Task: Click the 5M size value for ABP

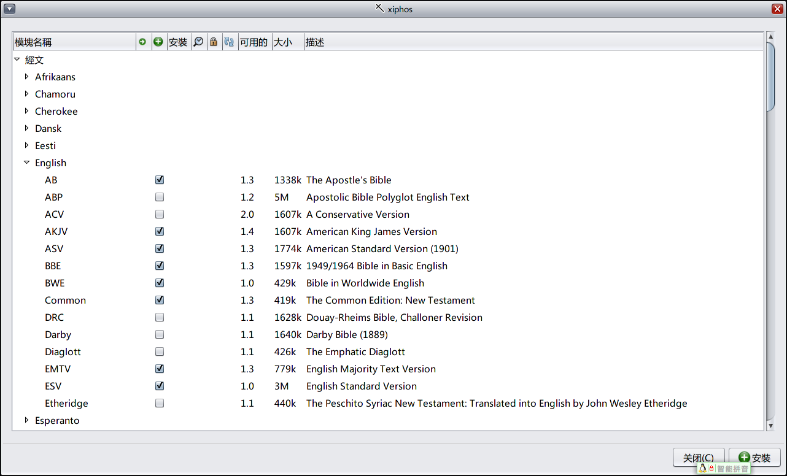Action: pos(281,197)
